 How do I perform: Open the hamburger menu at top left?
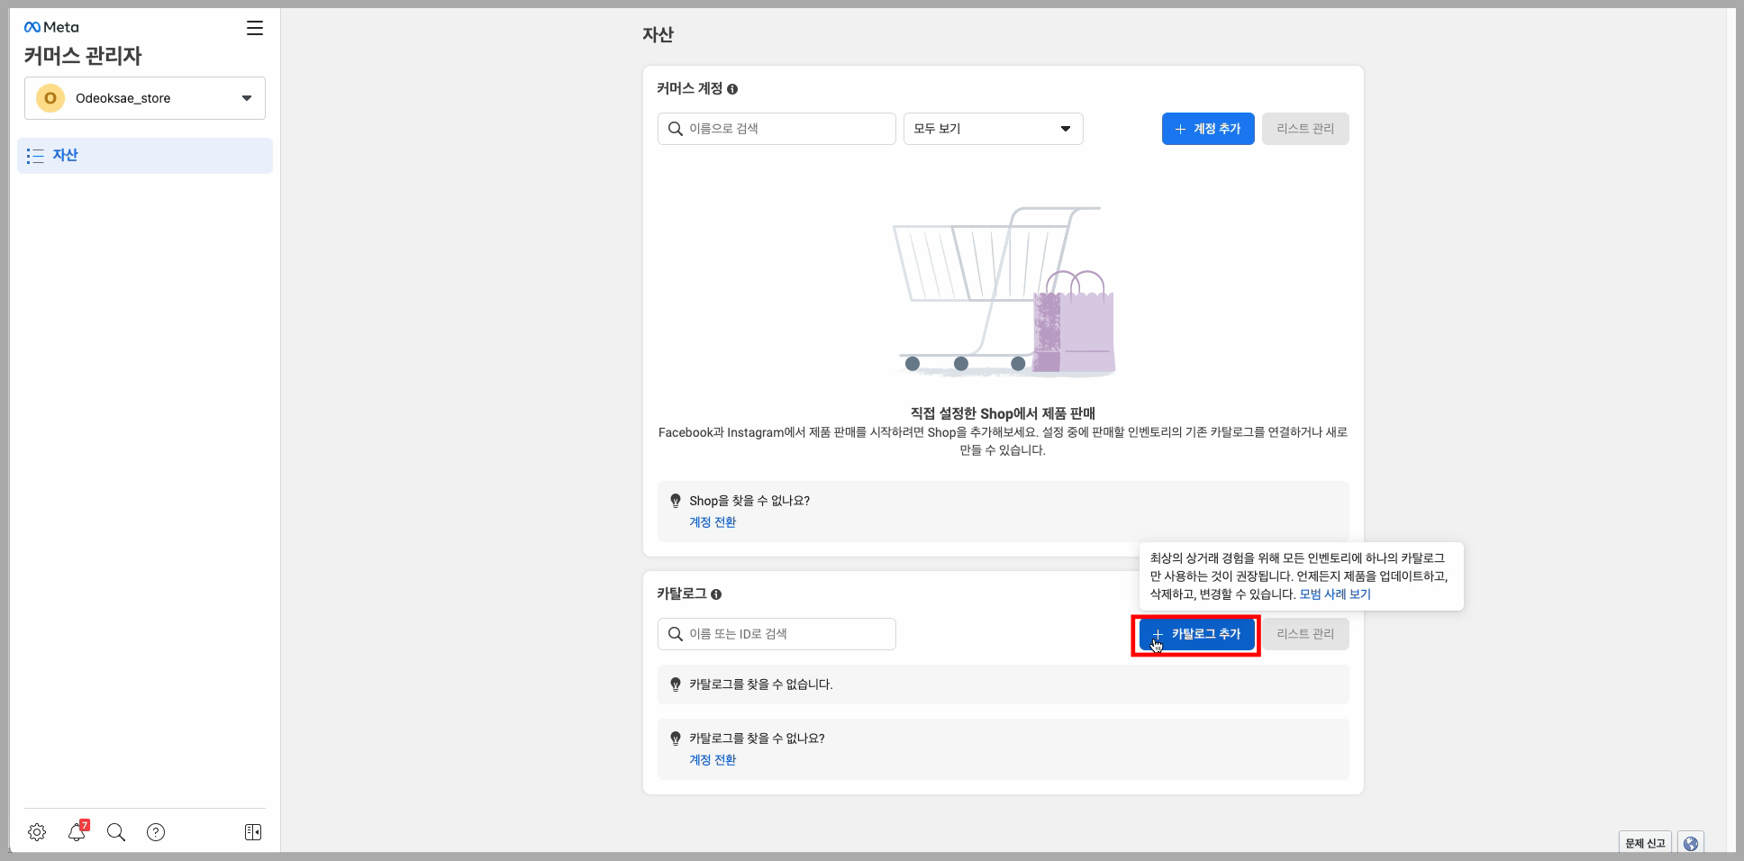[254, 28]
